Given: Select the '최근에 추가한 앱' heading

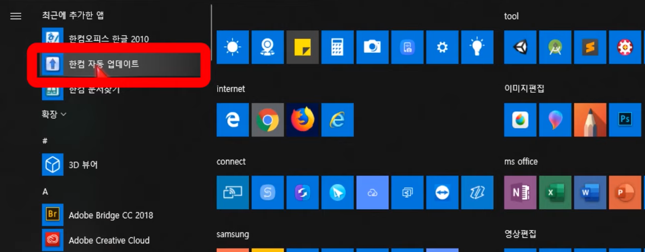Looking at the screenshot, I should click(73, 16).
